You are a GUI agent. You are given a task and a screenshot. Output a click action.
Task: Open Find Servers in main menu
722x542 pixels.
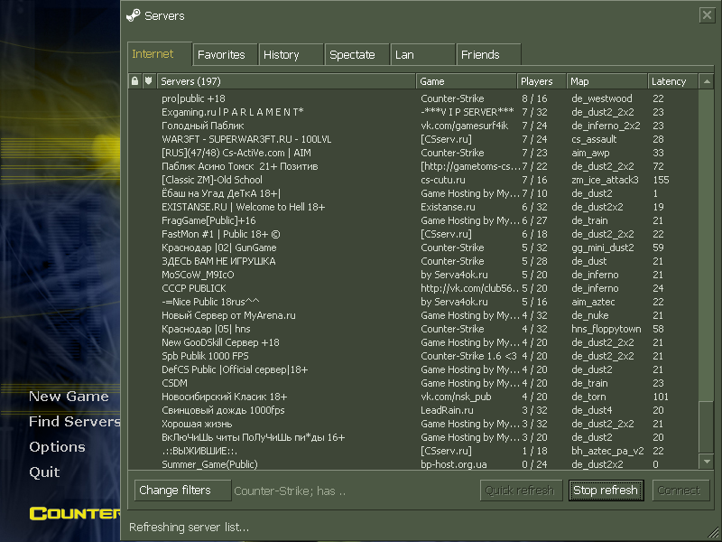(x=75, y=421)
